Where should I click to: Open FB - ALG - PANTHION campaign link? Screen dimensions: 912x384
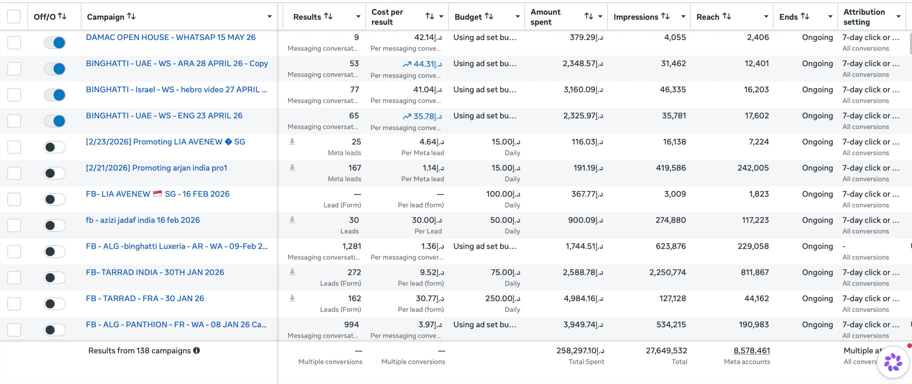click(x=176, y=325)
